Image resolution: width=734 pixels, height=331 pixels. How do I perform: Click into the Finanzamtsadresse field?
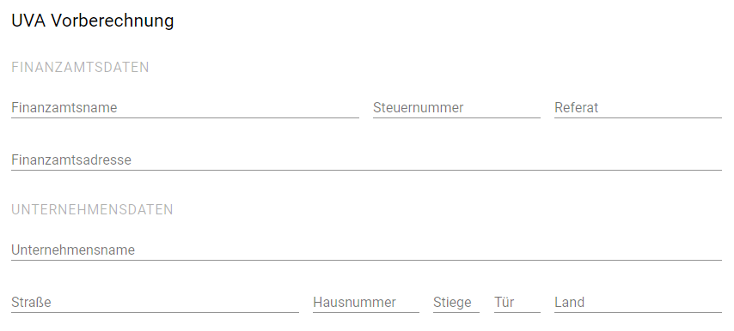(x=366, y=160)
